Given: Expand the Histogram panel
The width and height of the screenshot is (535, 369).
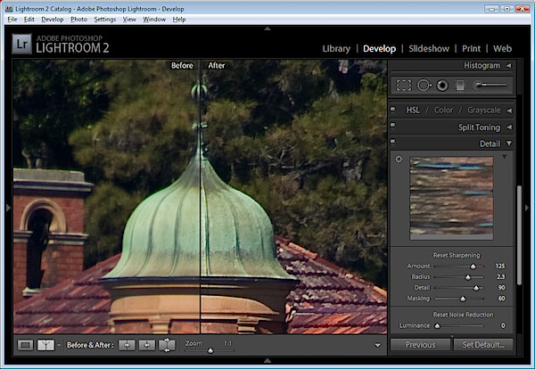Looking at the screenshot, I should 509,65.
